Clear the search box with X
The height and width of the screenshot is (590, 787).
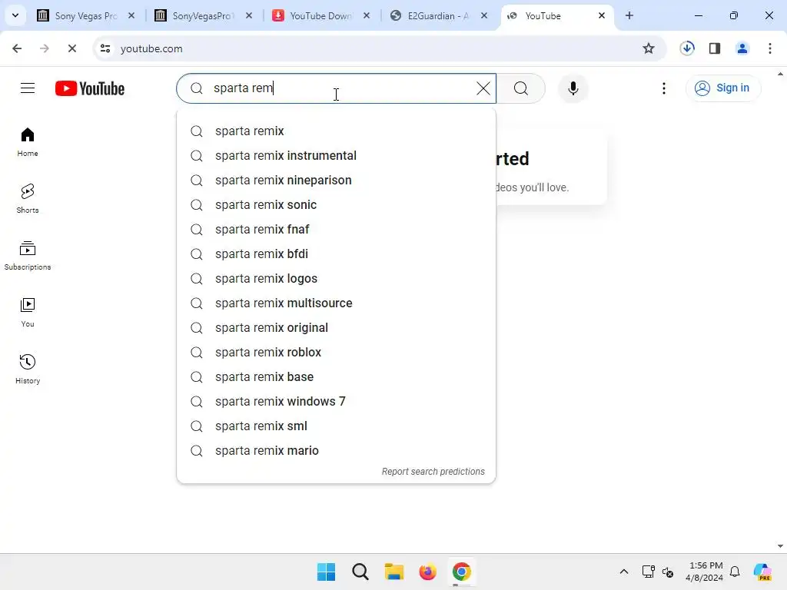click(x=483, y=88)
